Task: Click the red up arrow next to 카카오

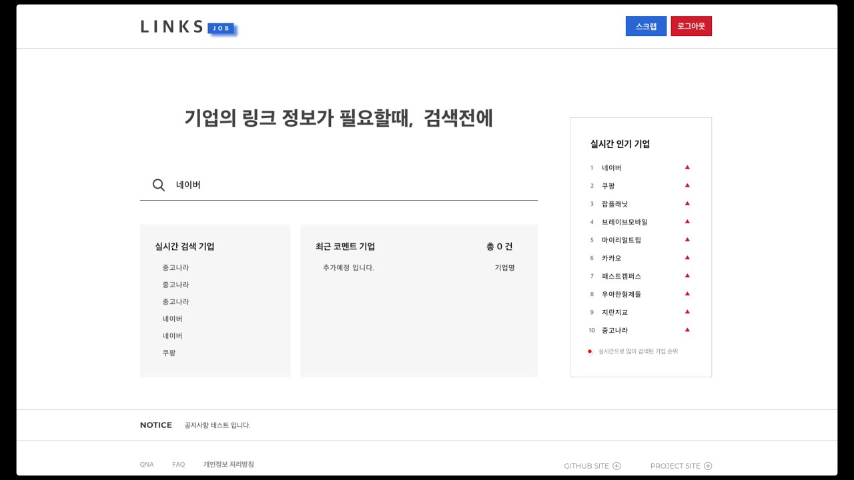Action: [687, 257]
